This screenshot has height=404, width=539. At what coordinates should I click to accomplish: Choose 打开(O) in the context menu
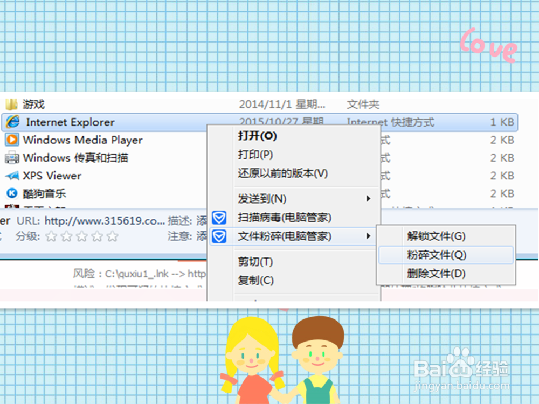coord(258,136)
